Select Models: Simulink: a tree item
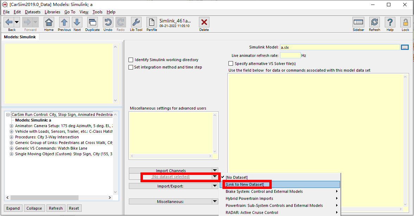 tap(33, 120)
